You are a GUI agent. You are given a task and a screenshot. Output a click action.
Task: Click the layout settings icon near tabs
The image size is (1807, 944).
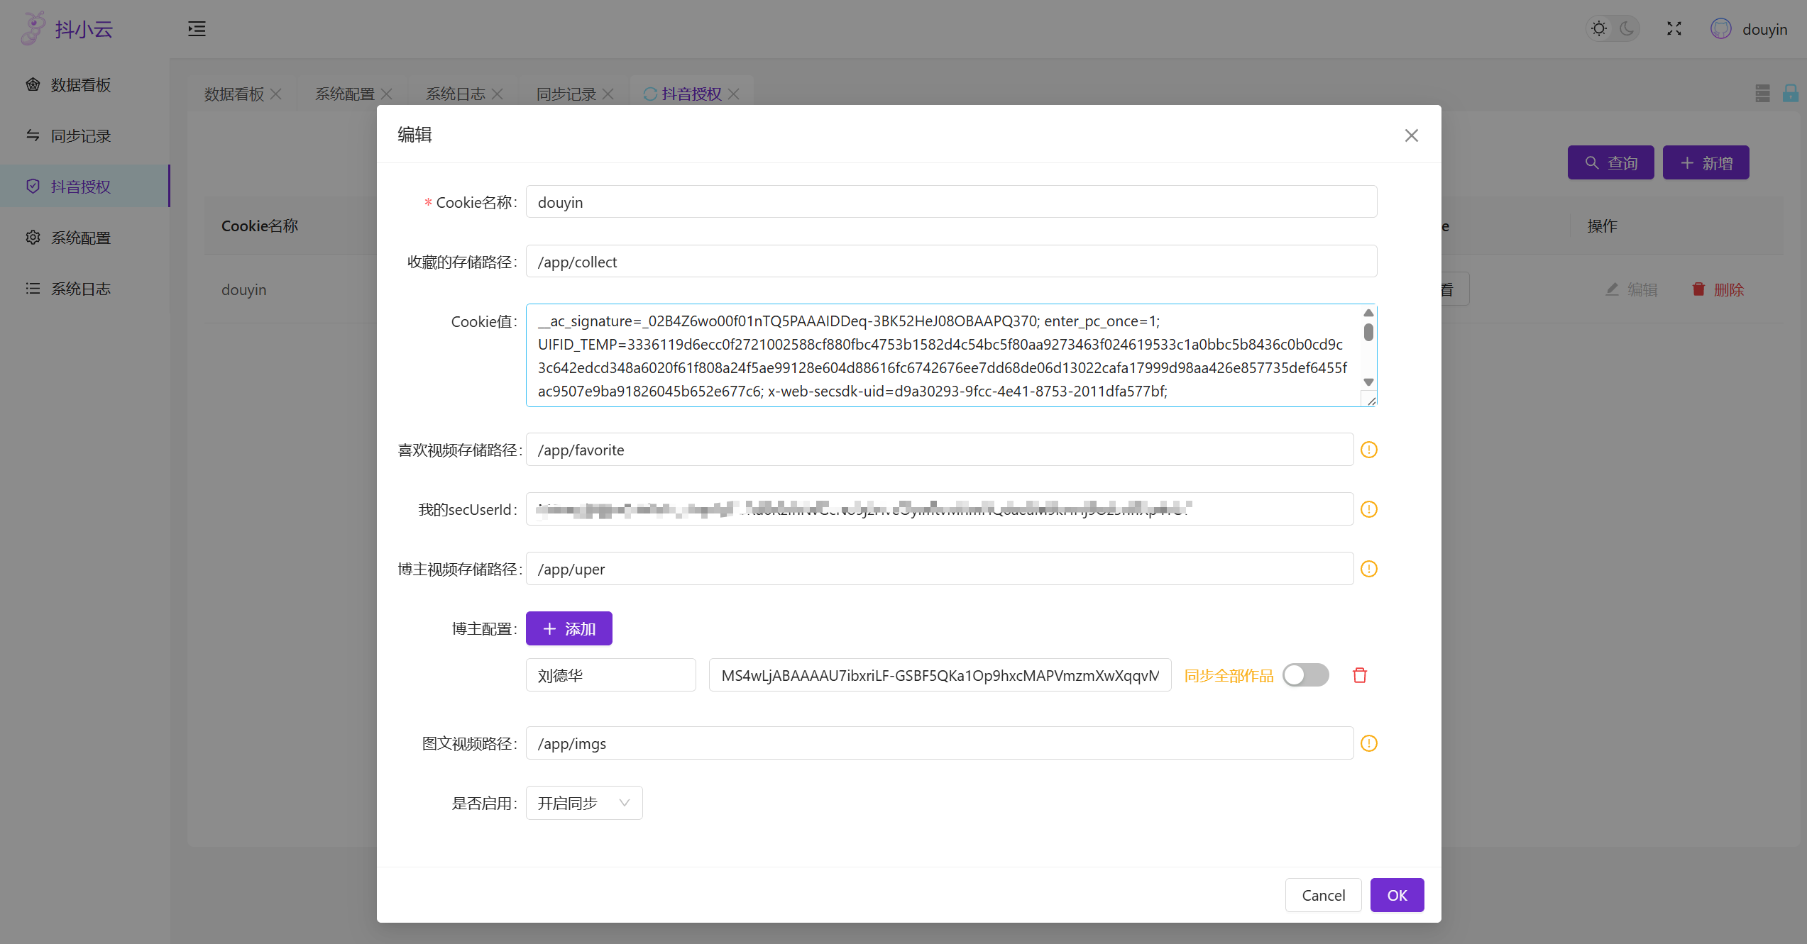[x=1763, y=94]
